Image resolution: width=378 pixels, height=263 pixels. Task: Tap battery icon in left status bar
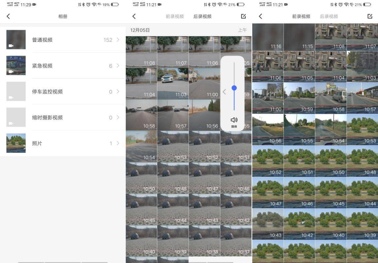pos(115,5)
